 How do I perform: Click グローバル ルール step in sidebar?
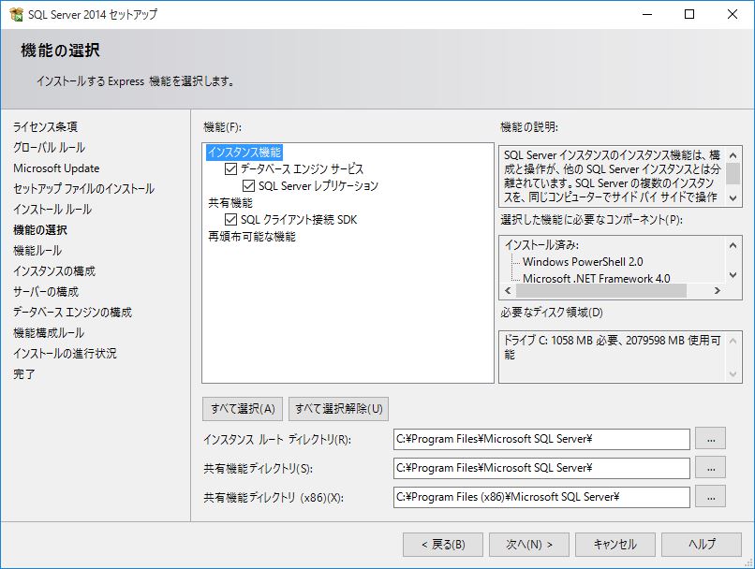tap(49, 148)
